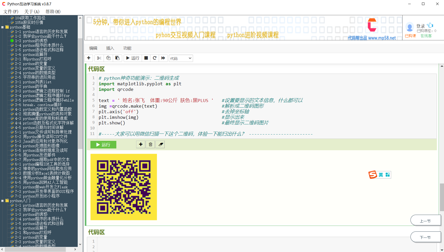Click the pointing hand icon beside 登录

coord(430,25)
